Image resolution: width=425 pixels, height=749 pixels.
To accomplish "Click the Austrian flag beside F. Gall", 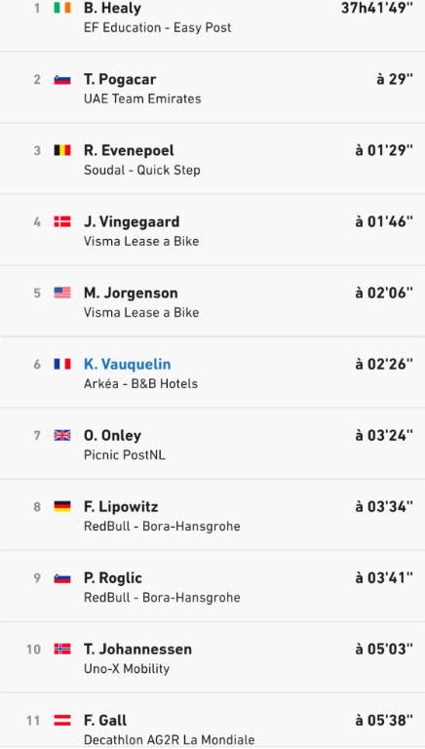I will (x=62, y=720).
